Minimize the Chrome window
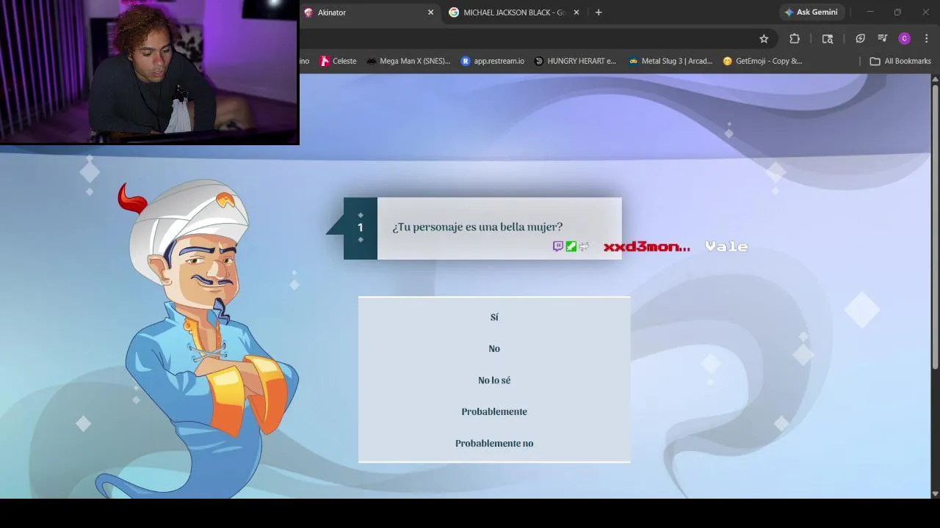The height and width of the screenshot is (528, 940). pos(870,12)
